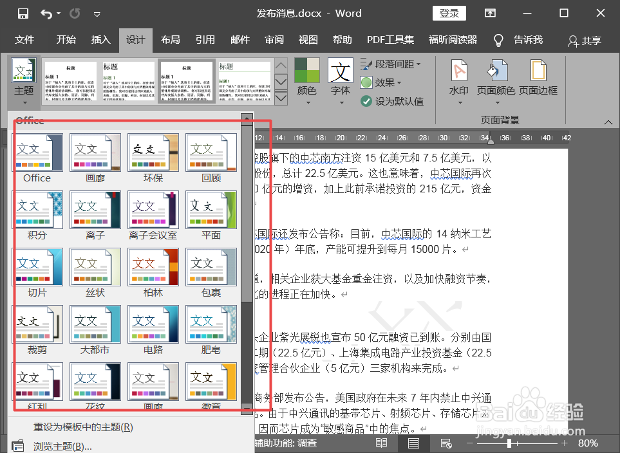Switch to the 开始 tab
620x453 pixels.
(66, 39)
